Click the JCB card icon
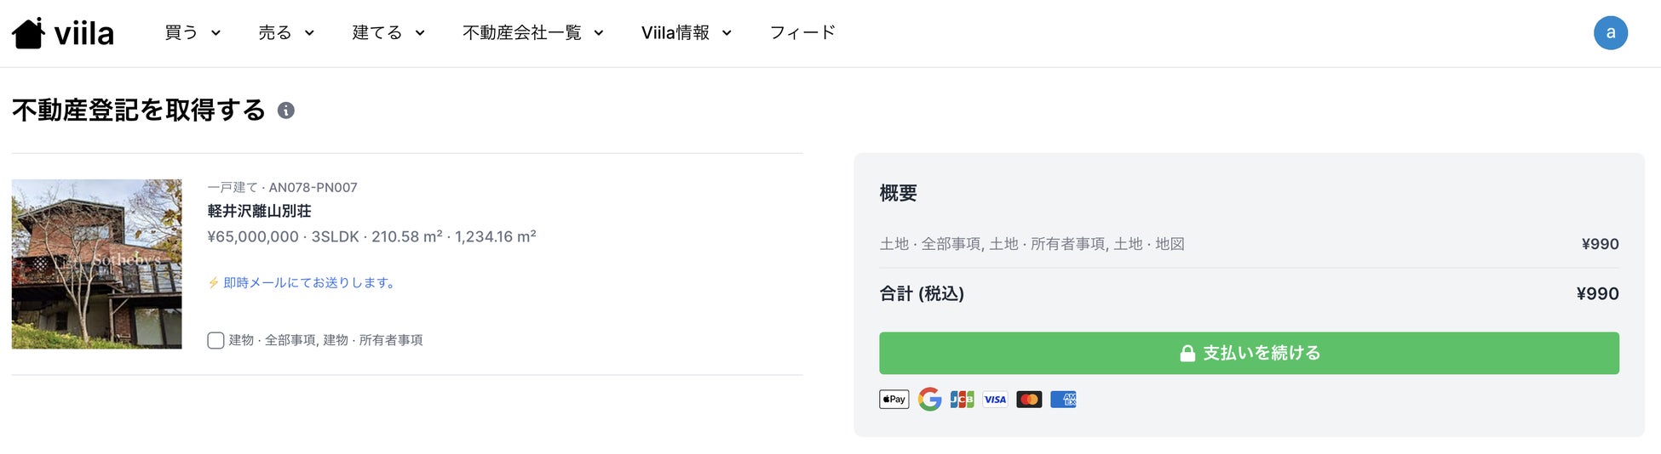 [x=962, y=400]
